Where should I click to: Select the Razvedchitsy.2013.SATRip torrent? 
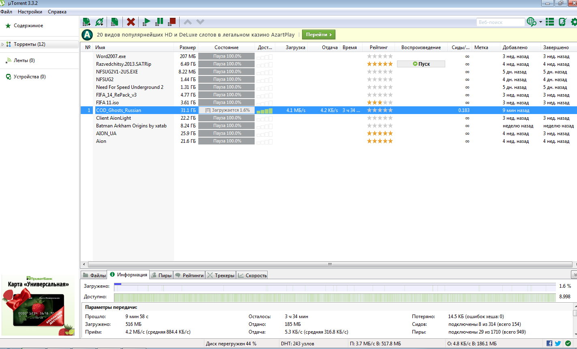click(328, 64)
